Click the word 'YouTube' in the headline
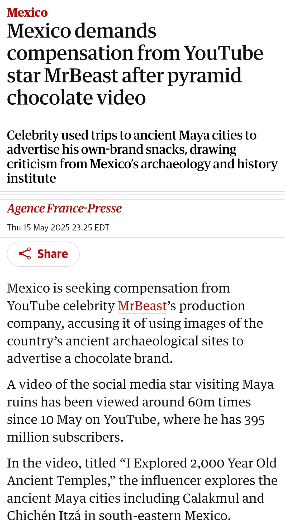 click(x=224, y=53)
